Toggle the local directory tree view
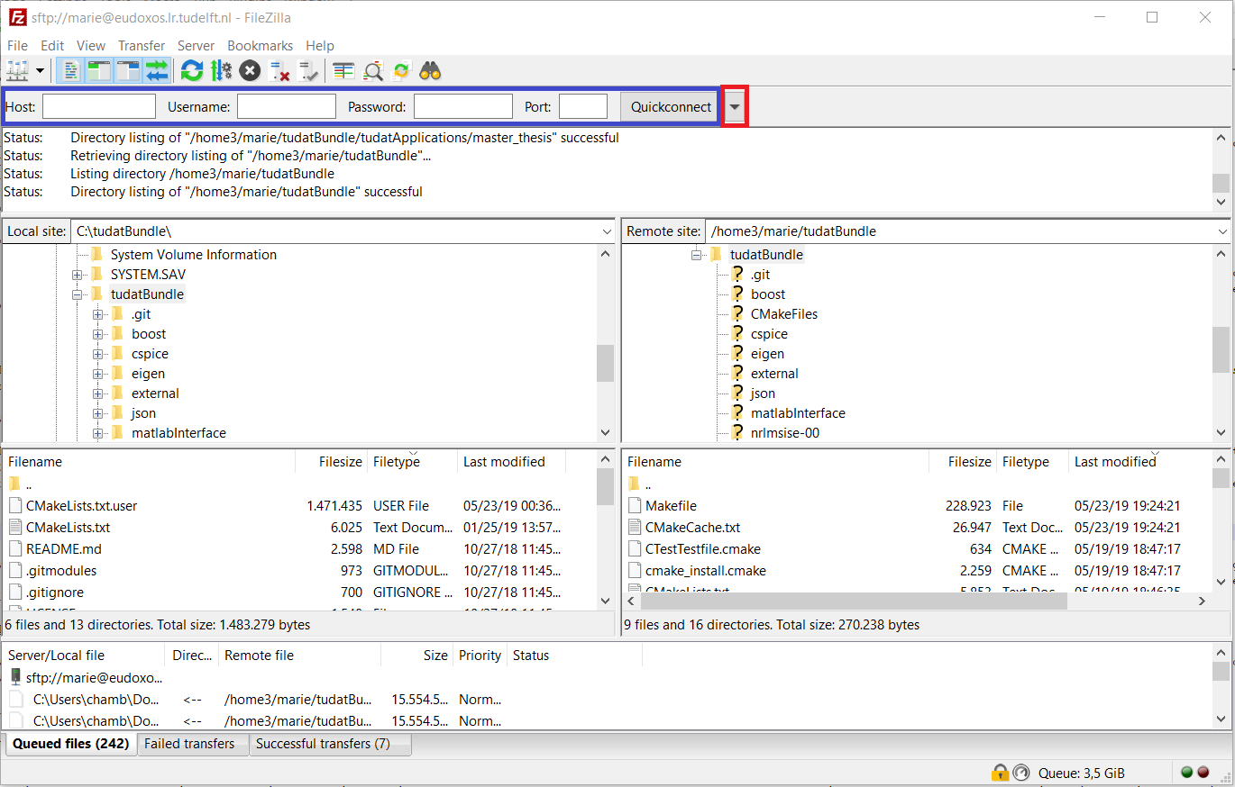This screenshot has height=787, width=1235. pos(99,70)
